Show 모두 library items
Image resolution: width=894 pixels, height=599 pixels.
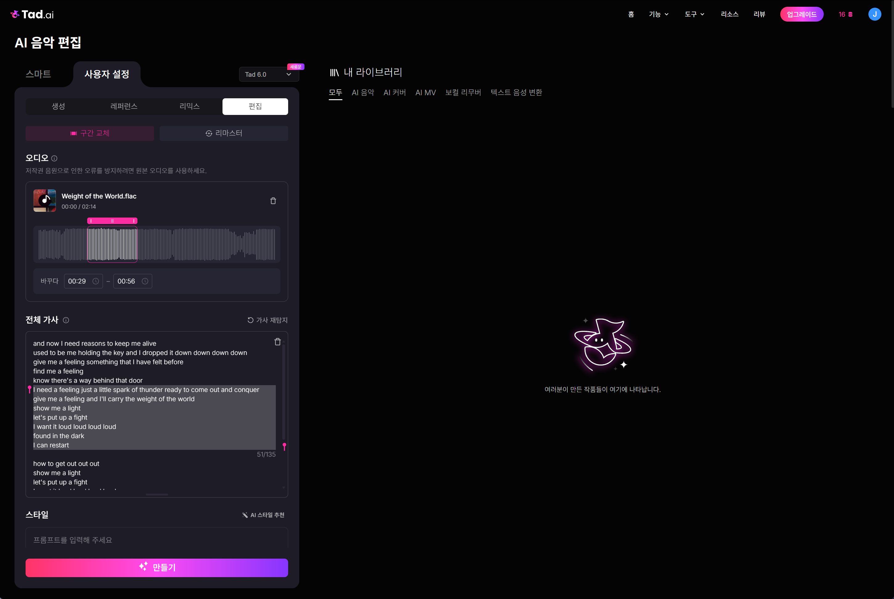[335, 92]
